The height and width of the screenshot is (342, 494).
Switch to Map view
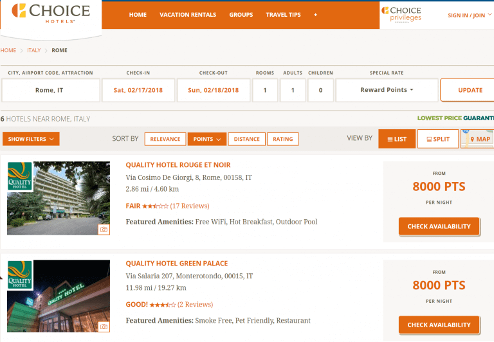coord(478,139)
